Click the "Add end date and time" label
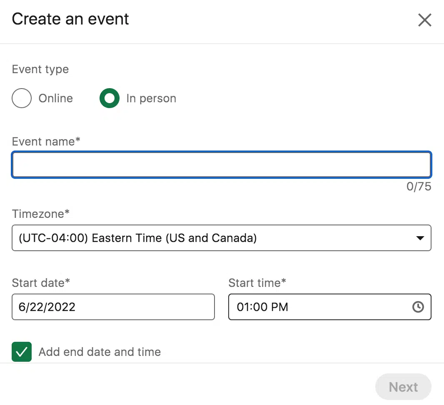Viewport: 444px width, 405px height. [100, 352]
